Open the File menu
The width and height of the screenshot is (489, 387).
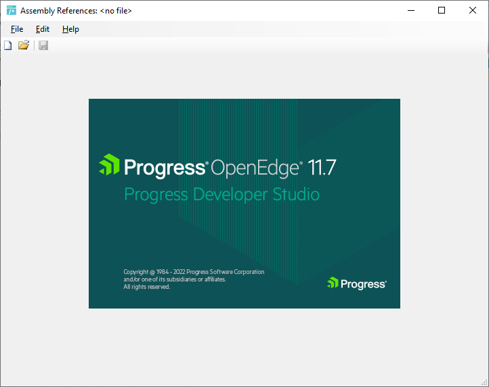[x=17, y=29]
